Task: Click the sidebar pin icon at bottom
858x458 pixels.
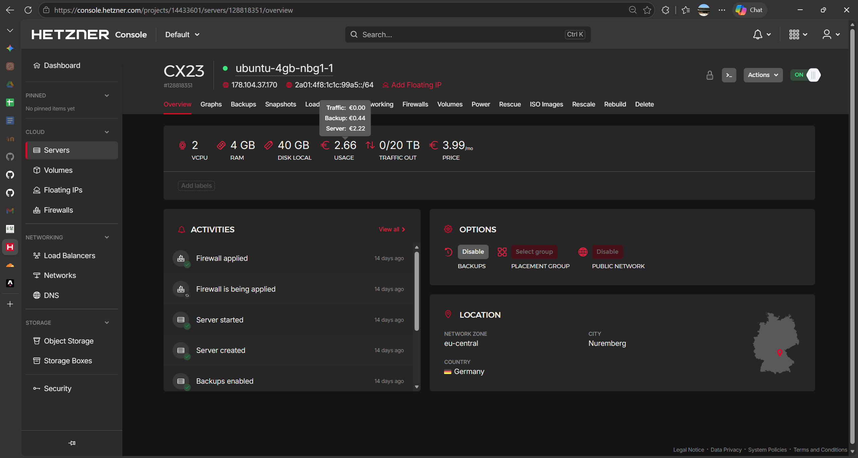Action: [72, 443]
